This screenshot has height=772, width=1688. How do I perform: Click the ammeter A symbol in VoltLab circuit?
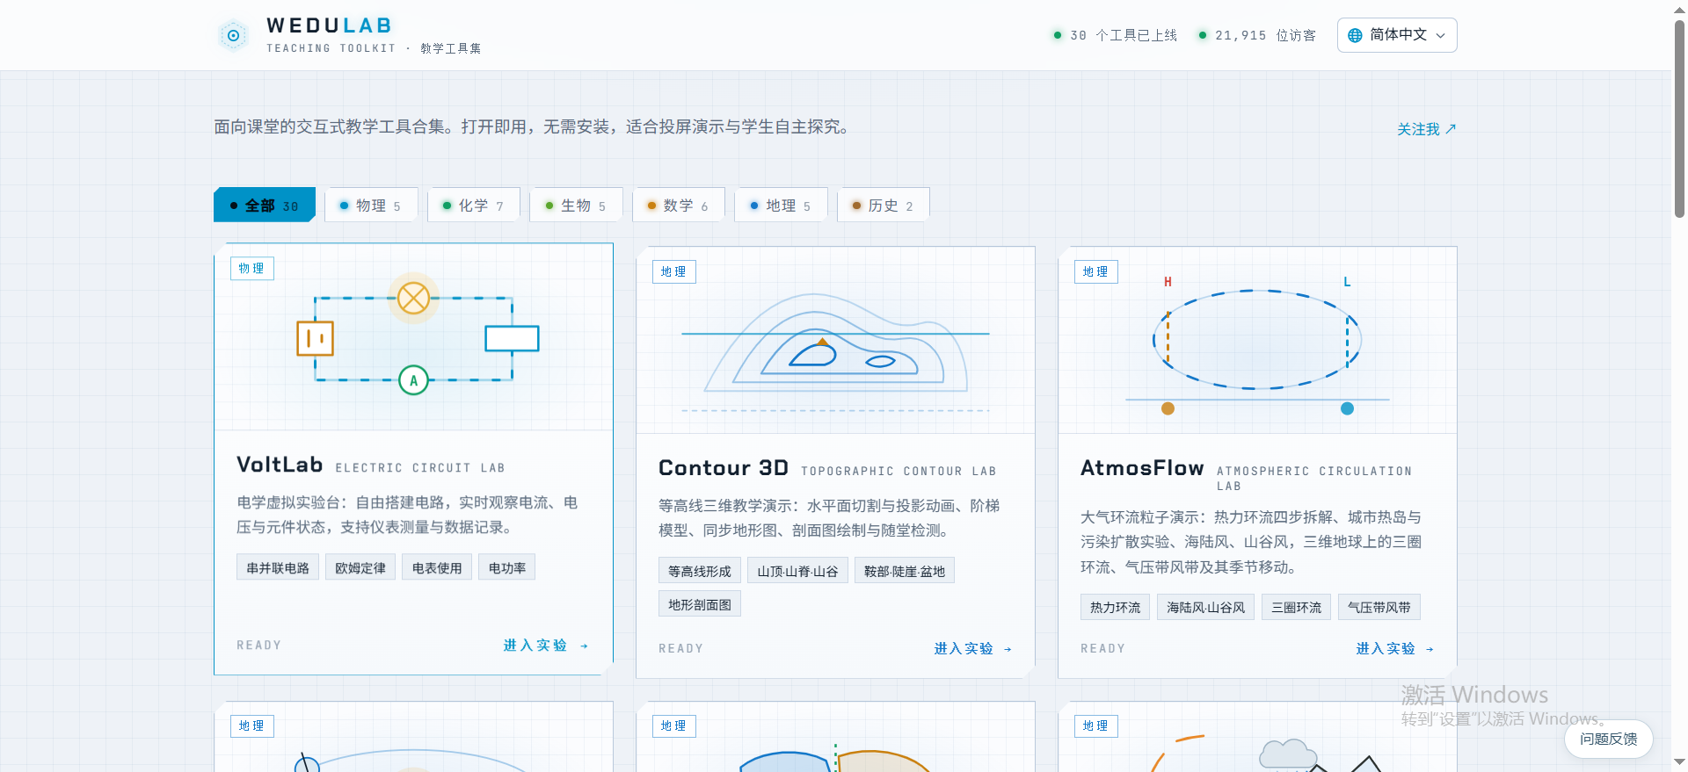[x=413, y=380]
